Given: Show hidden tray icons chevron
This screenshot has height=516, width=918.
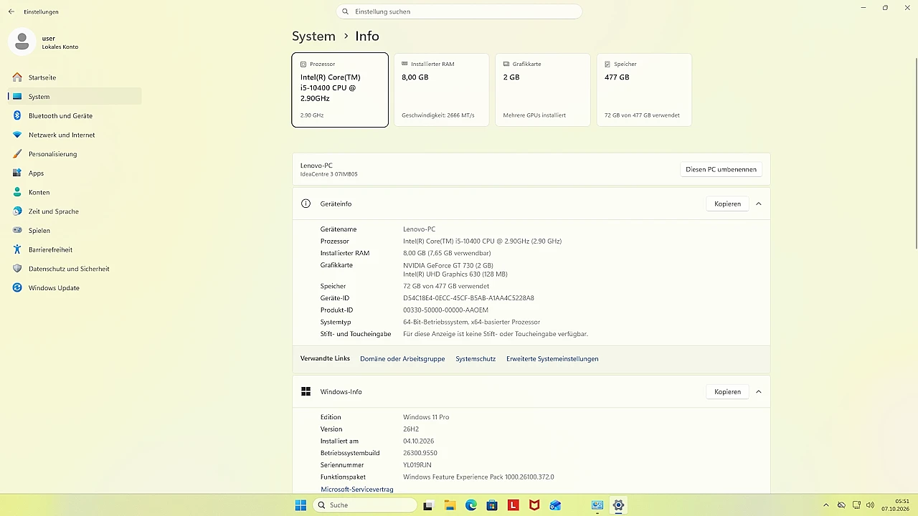Looking at the screenshot, I should point(826,505).
